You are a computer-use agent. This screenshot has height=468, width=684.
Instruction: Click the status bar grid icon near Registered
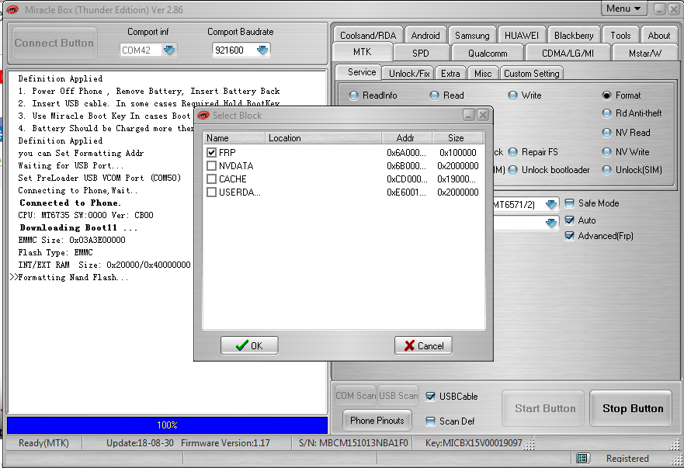click(x=582, y=458)
